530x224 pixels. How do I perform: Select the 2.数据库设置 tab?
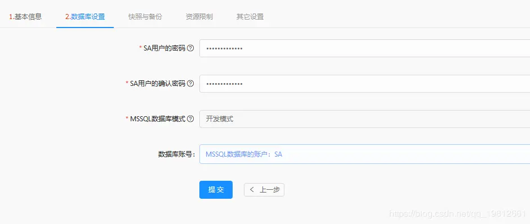[x=85, y=16]
